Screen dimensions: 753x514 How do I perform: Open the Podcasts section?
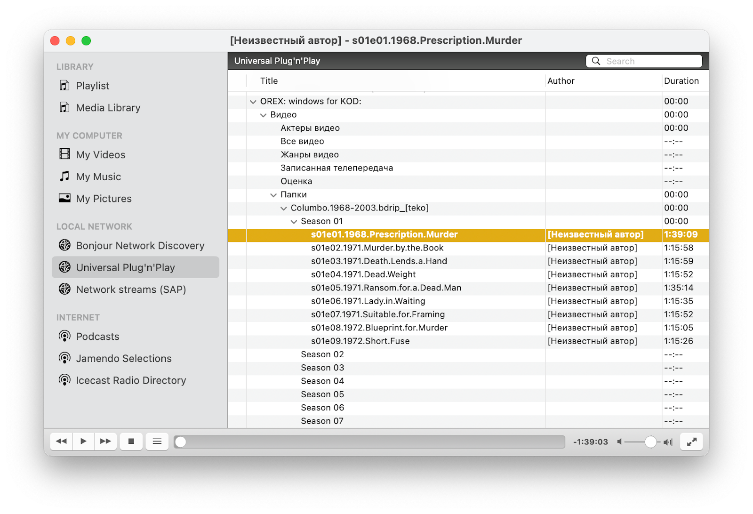point(97,336)
